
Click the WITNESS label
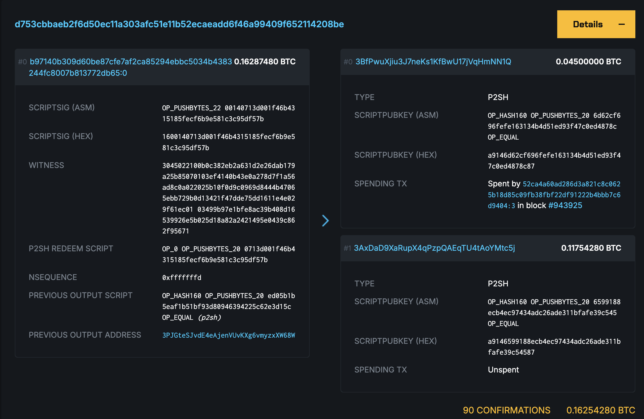(46, 165)
